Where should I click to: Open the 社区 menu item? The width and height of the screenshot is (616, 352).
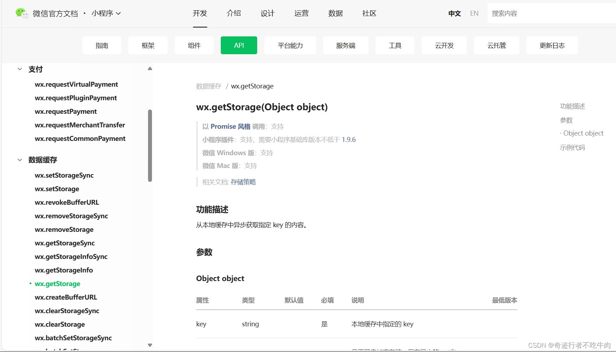pos(369,13)
